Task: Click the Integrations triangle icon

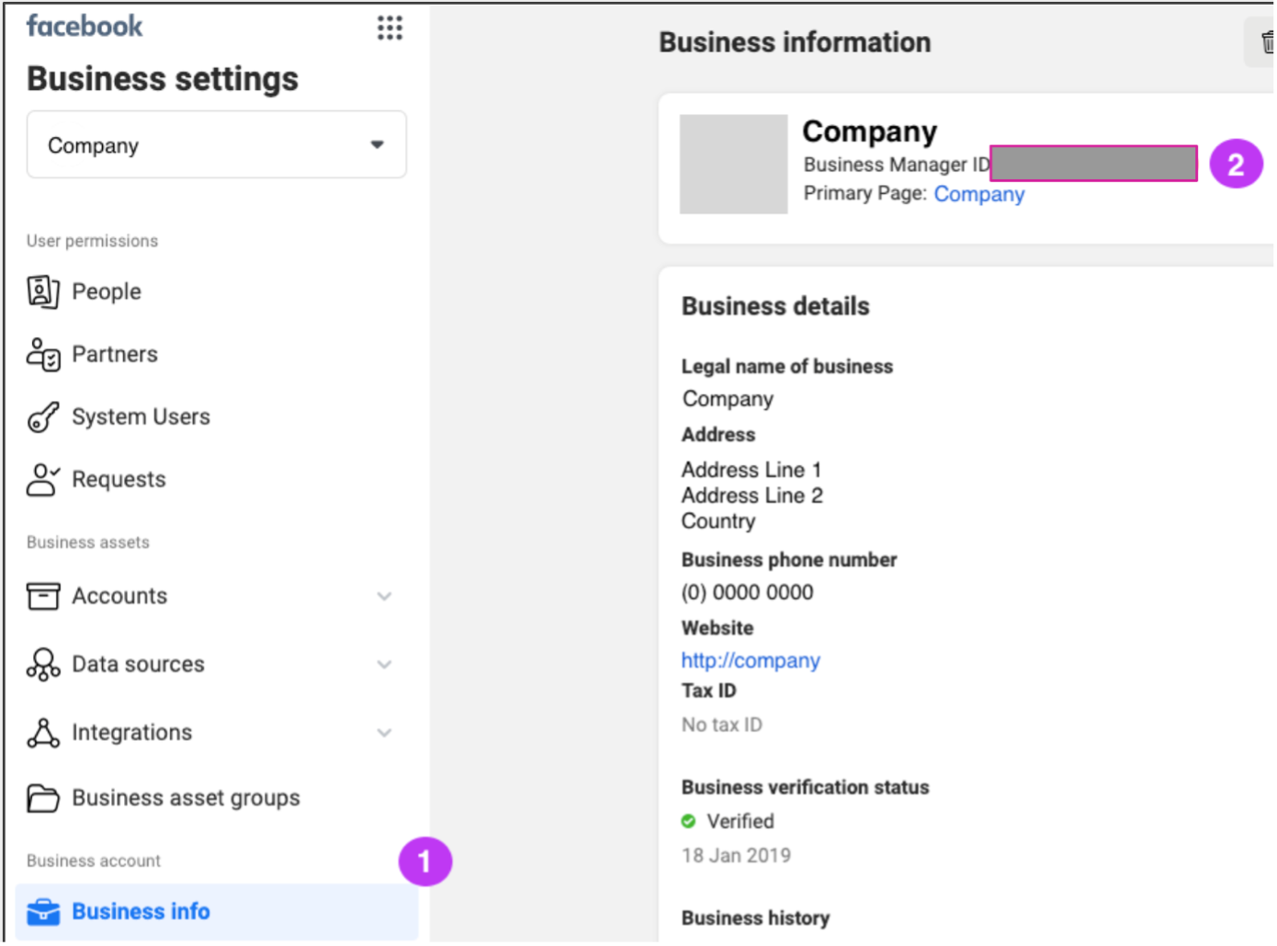Action: 43,733
